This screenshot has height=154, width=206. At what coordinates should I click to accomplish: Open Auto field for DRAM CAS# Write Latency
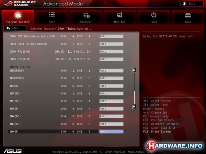(111, 44)
